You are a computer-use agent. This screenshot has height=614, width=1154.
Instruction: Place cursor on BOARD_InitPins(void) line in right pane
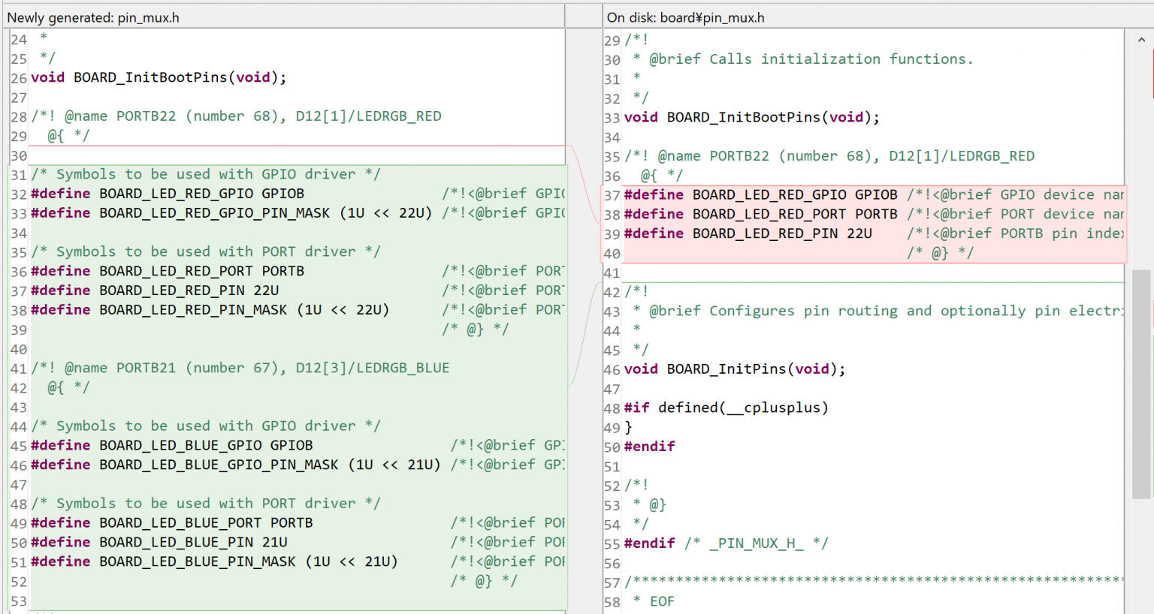point(734,369)
